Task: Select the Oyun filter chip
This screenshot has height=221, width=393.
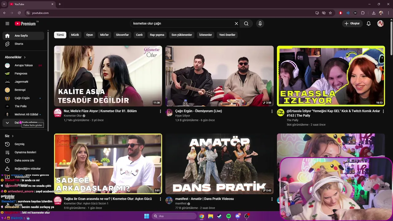Action: (90, 35)
